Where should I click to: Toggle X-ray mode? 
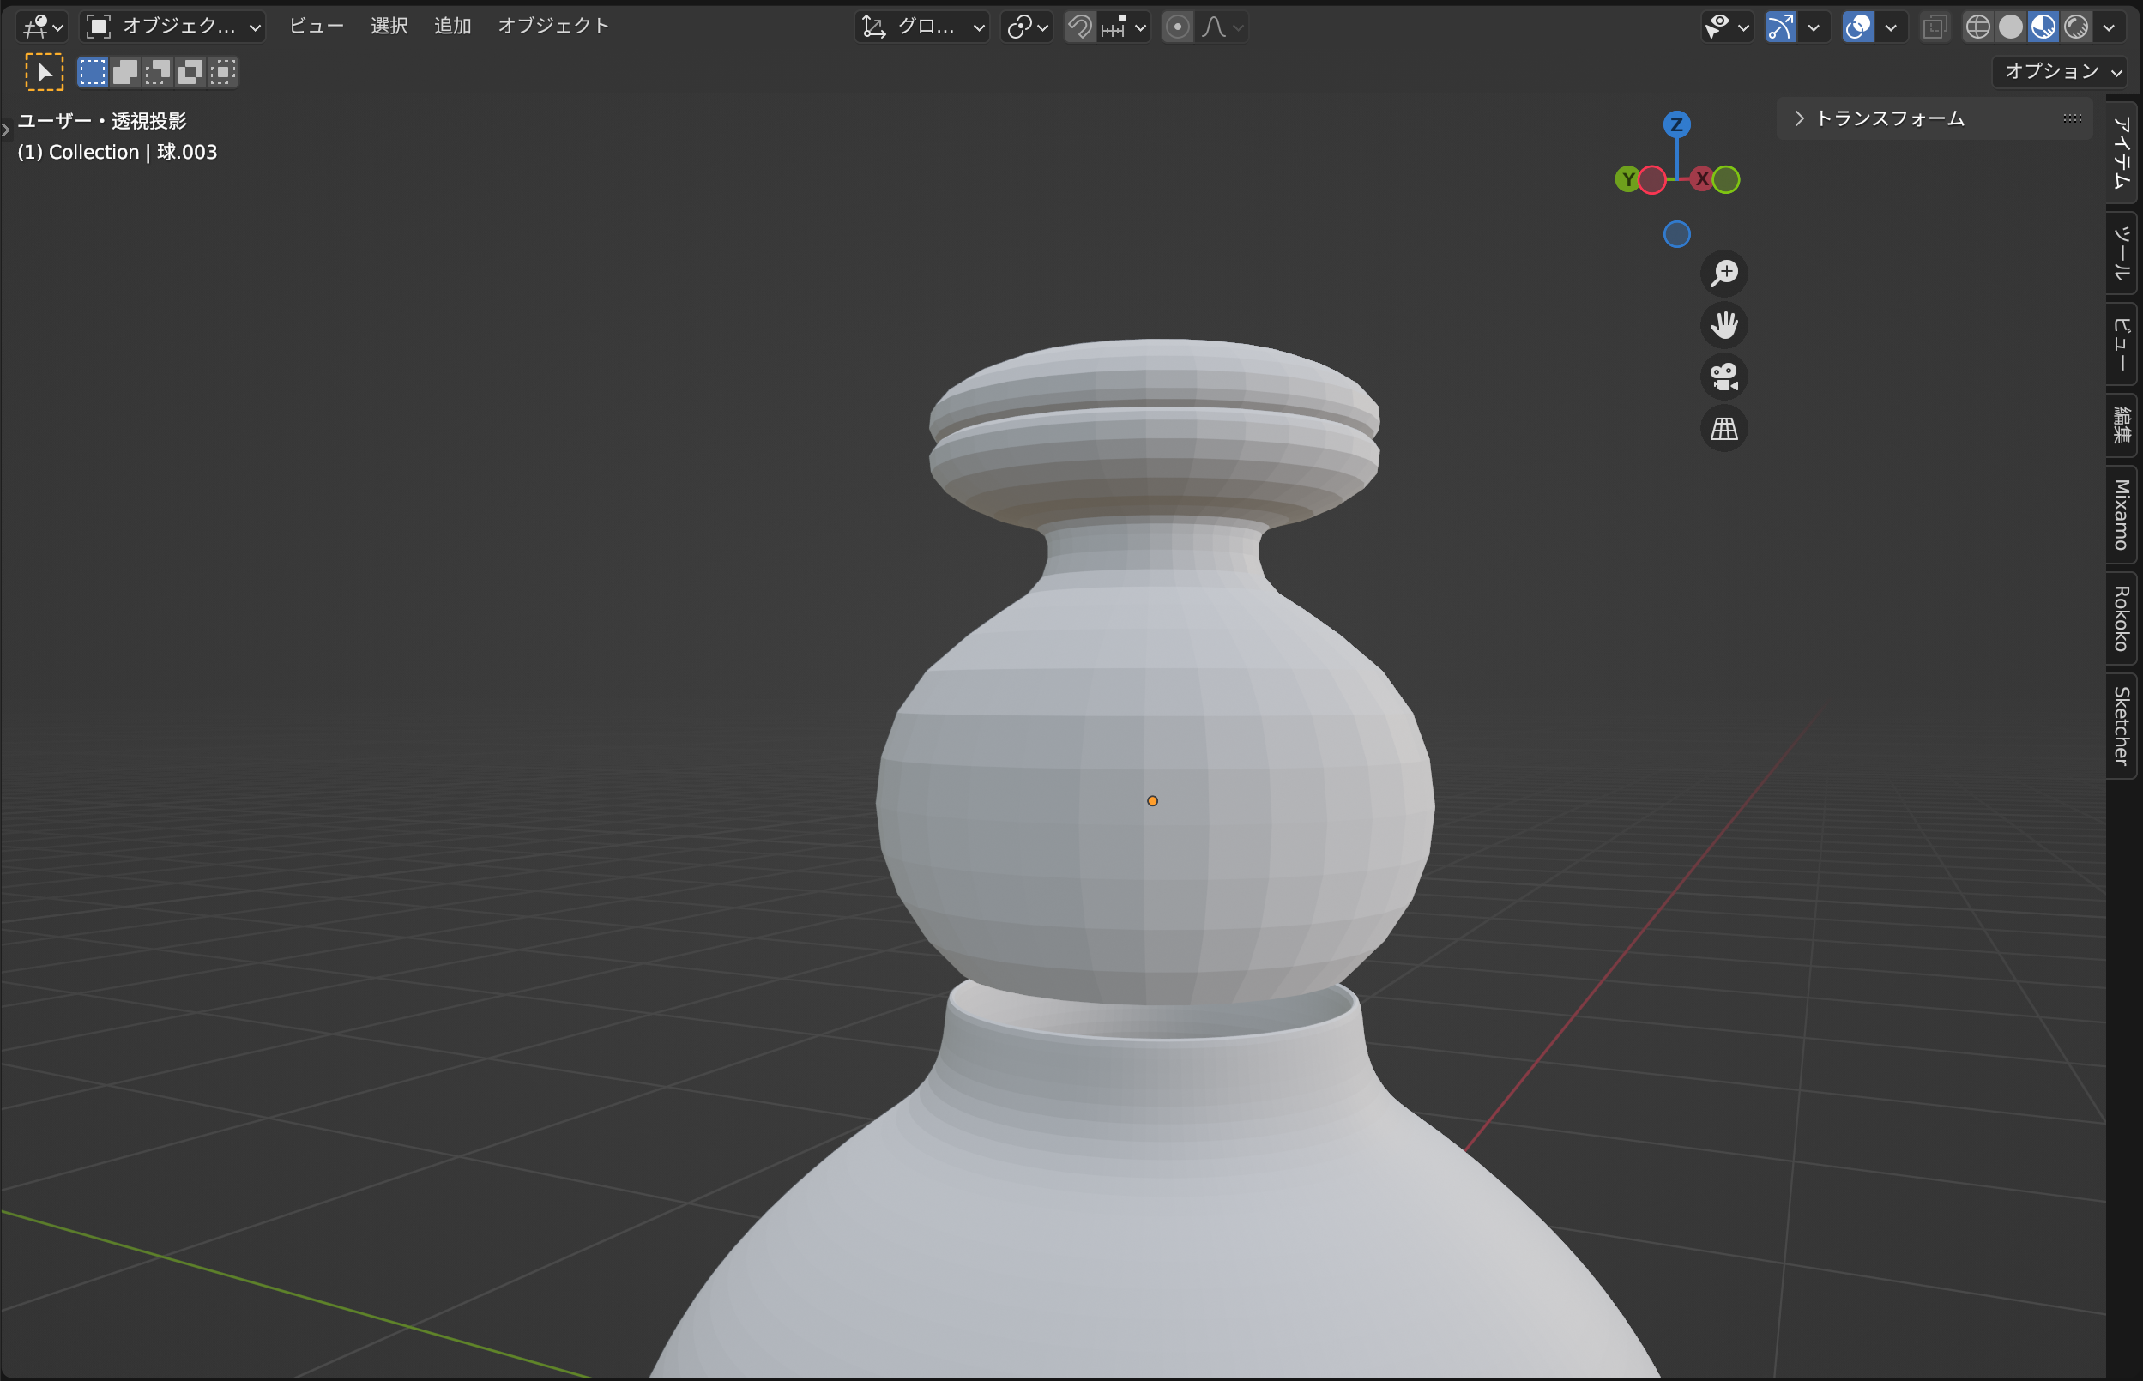click(1934, 27)
